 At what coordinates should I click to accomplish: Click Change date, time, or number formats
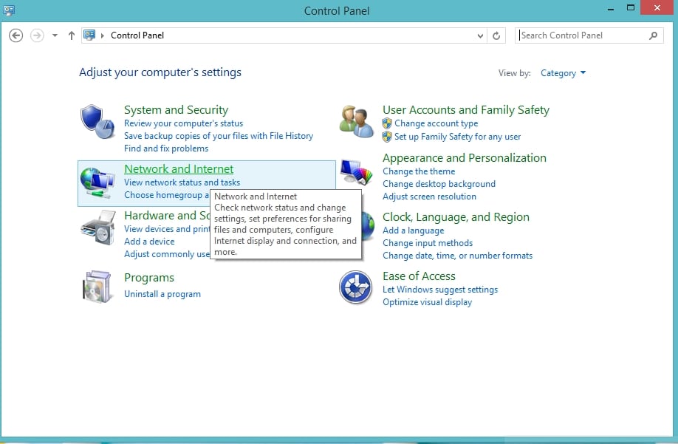(457, 256)
